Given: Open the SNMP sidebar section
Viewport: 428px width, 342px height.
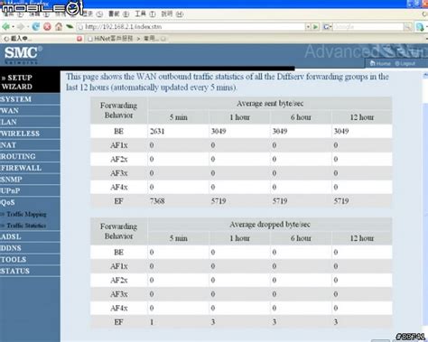Looking at the screenshot, I should (30, 179).
